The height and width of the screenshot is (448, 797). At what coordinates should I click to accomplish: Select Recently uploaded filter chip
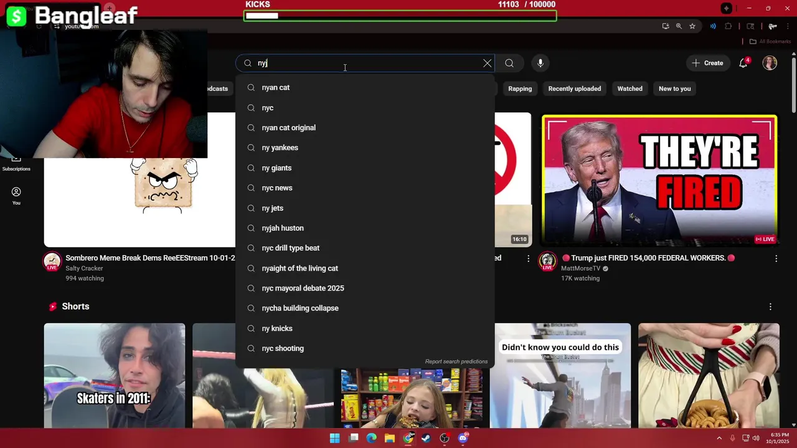pos(575,88)
